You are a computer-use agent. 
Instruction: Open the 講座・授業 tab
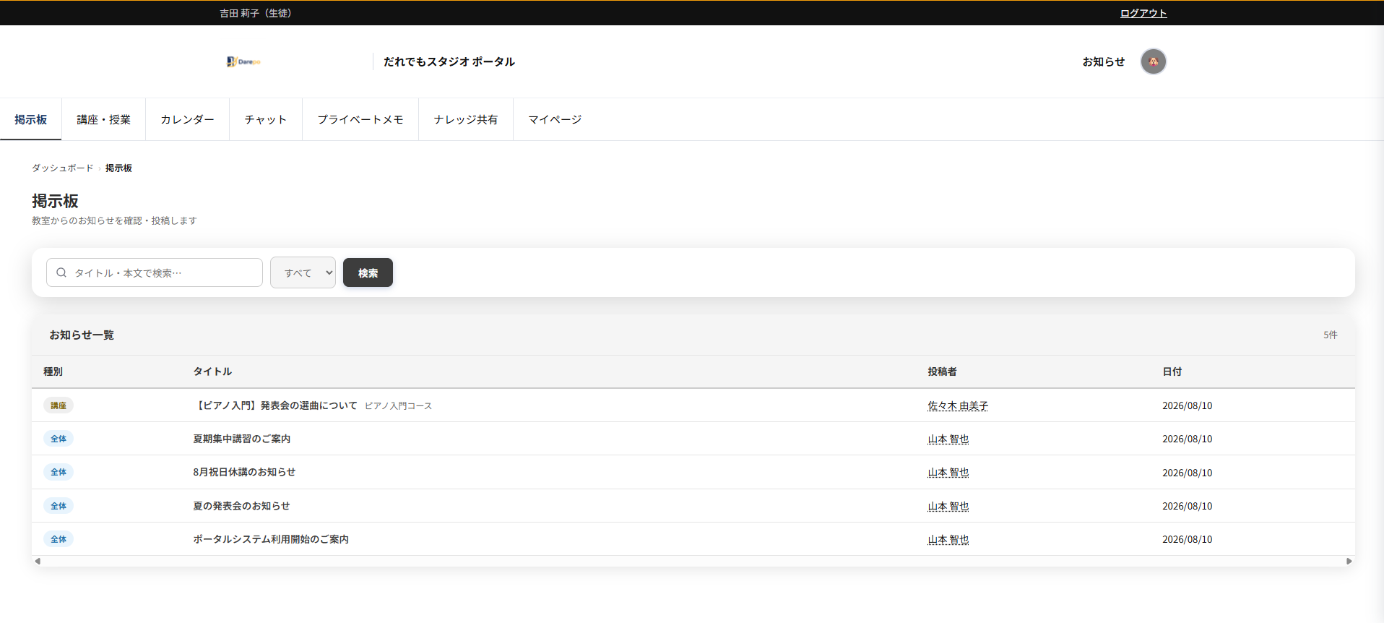point(103,119)
